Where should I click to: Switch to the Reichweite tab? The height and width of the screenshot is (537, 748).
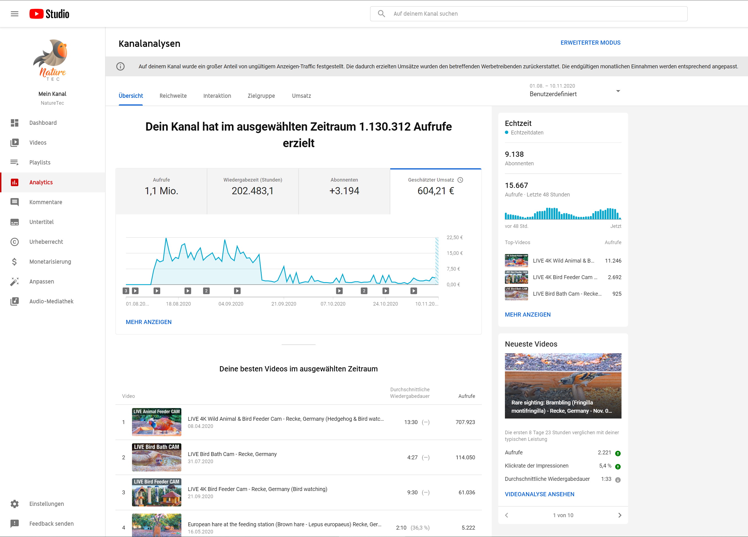click(x=173, y=96)
